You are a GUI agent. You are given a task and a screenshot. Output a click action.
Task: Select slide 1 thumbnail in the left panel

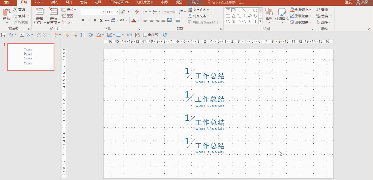[x=30, y=57]
